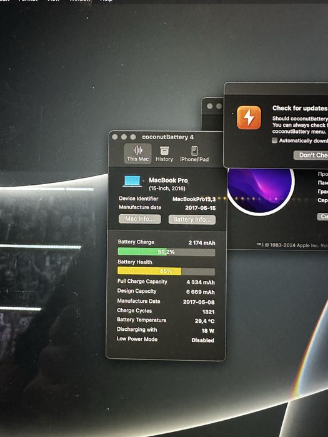Click the Battery Charge 50,2% progress bar
The width and height of the screenshot is (328, 437).
pos(166,252)
